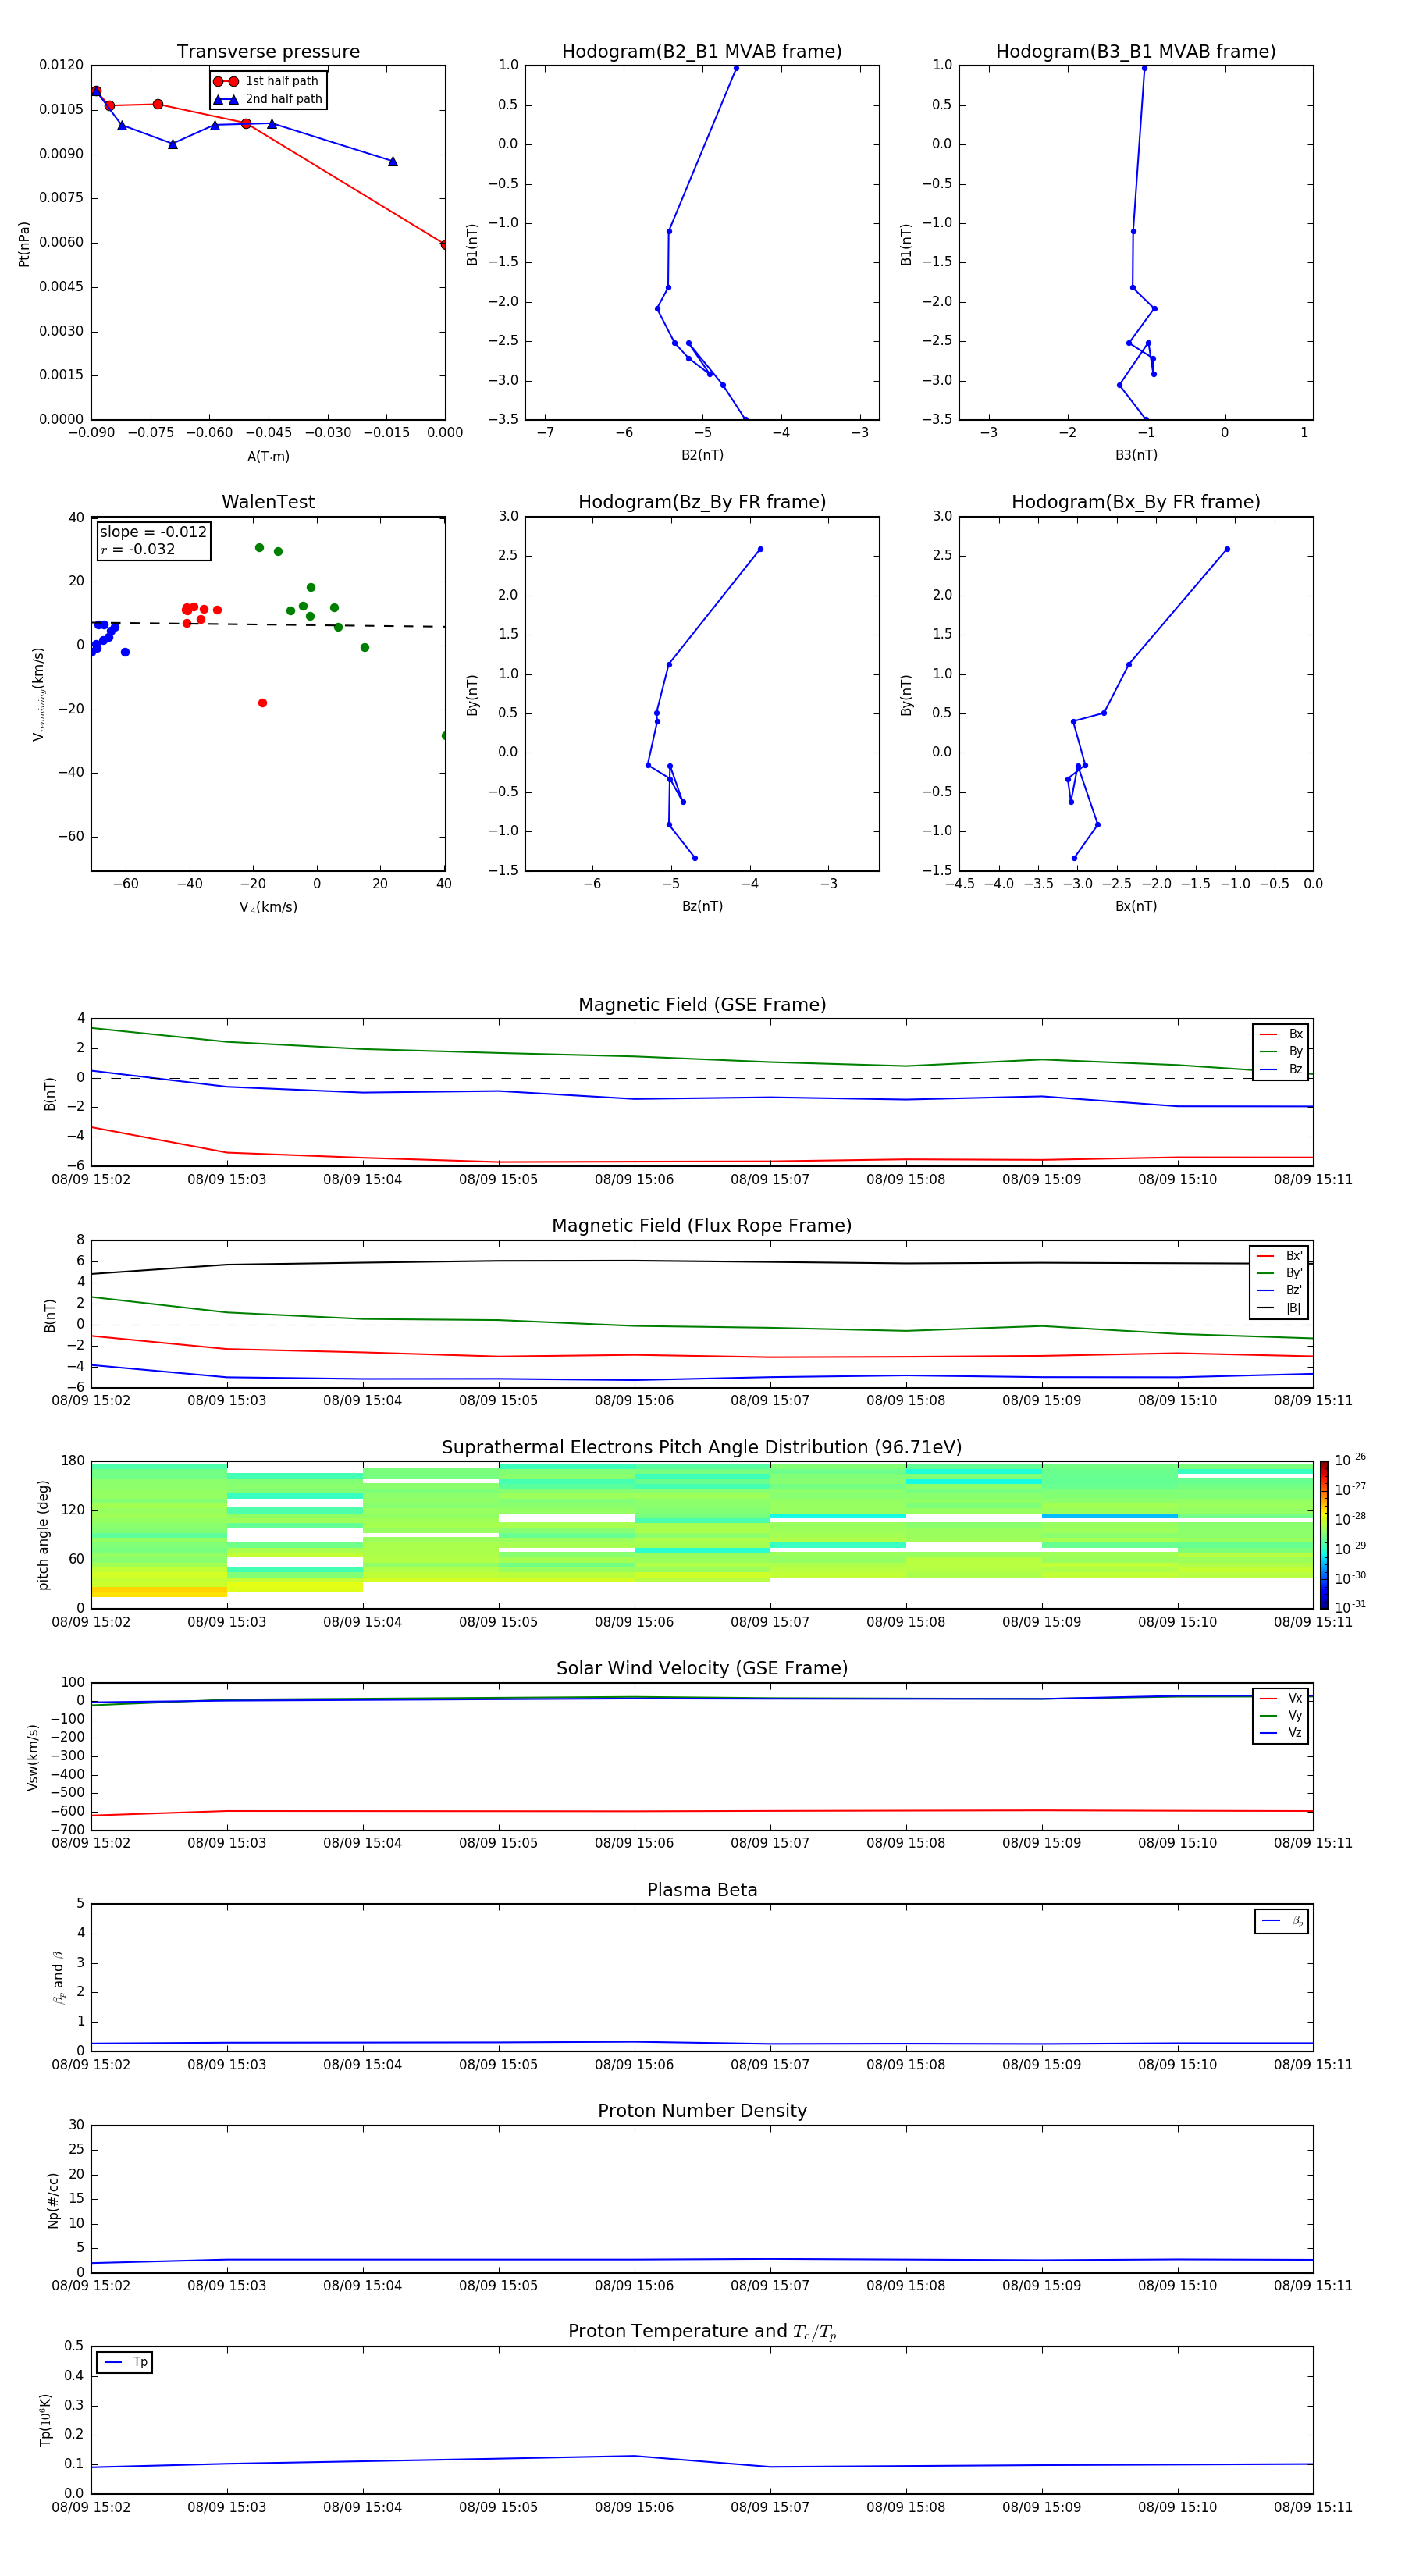
Task: Click the red outlier point in WalenTest plot
Action: (262, 703)
